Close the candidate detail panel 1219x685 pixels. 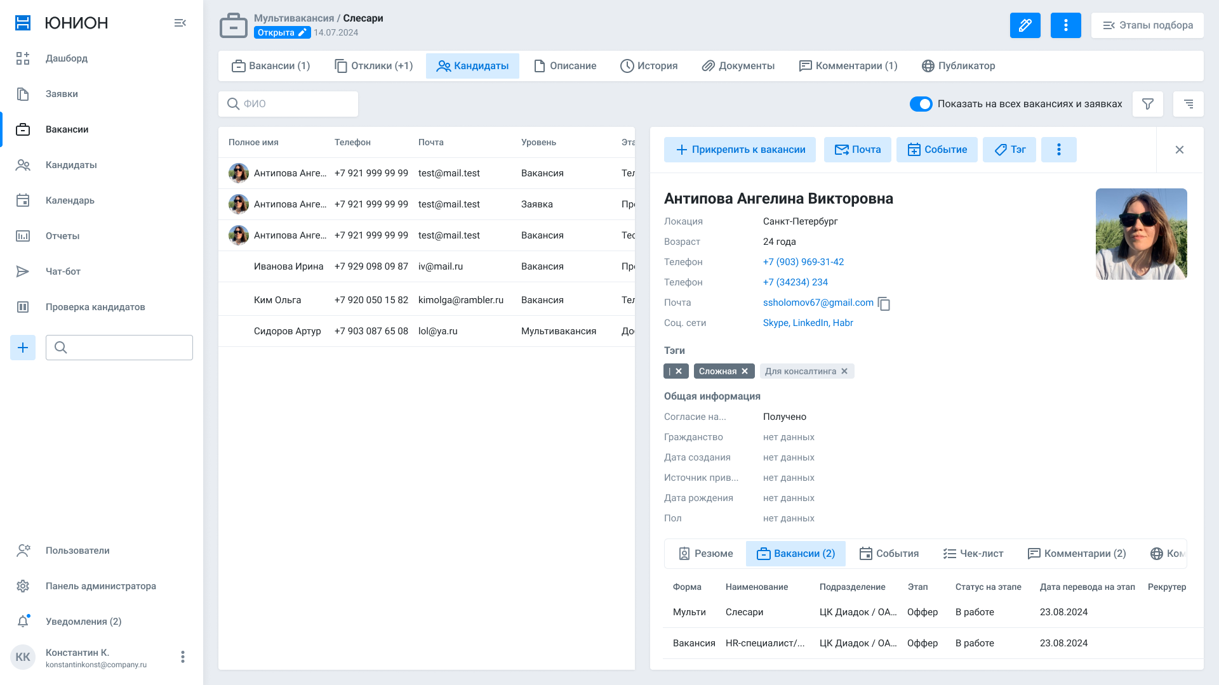[x=1179, y=150]
